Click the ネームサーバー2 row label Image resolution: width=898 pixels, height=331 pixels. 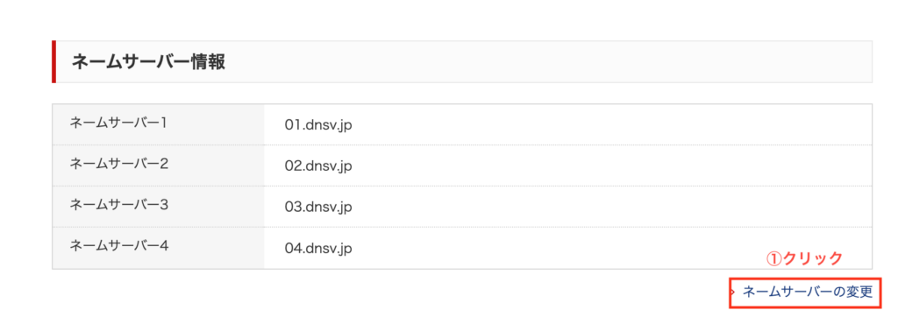point(118,164)
